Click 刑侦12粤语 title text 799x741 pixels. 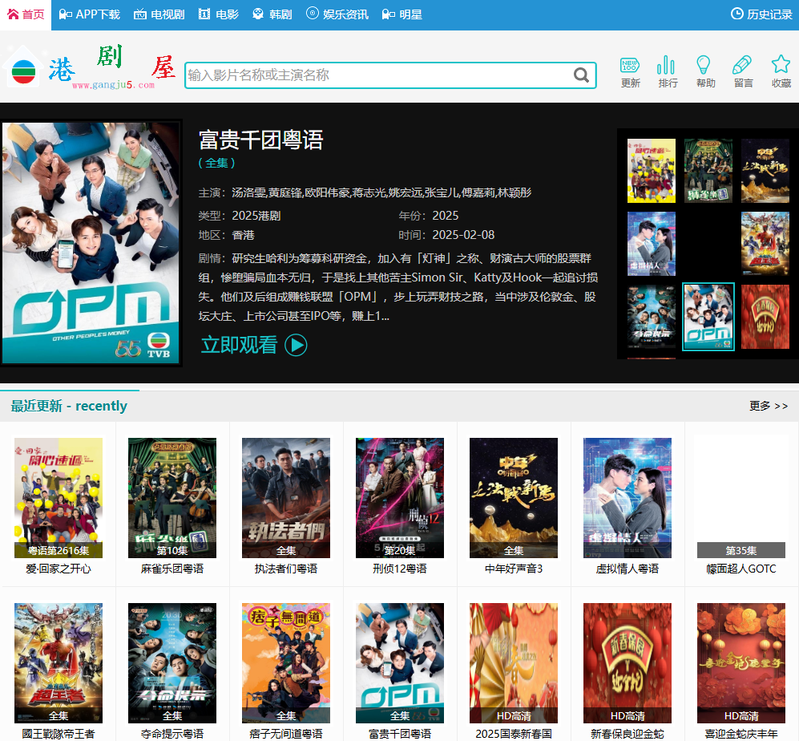[399, 569]
